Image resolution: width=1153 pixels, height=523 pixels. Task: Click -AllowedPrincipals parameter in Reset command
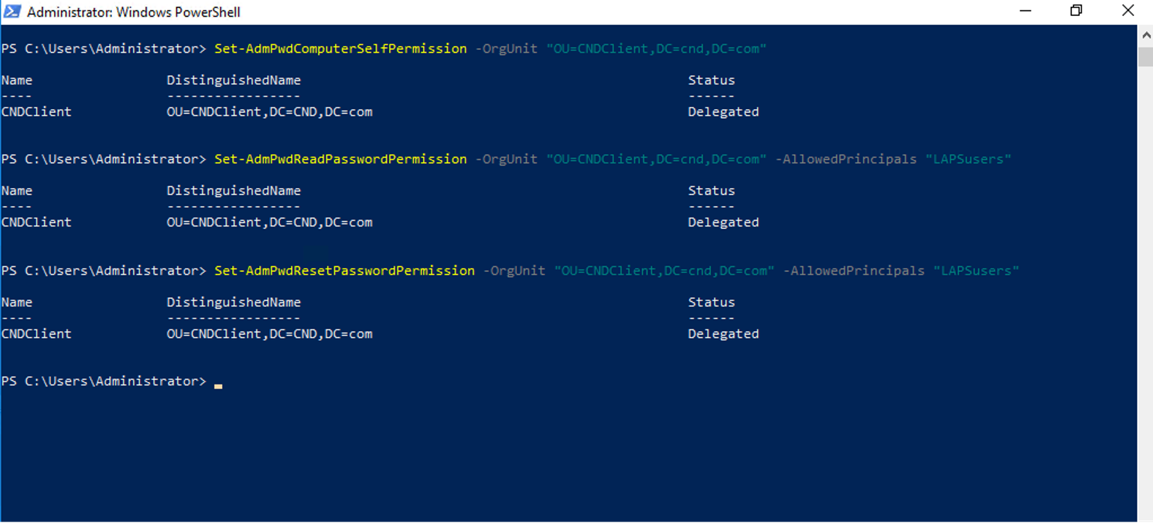coord(854,271)
